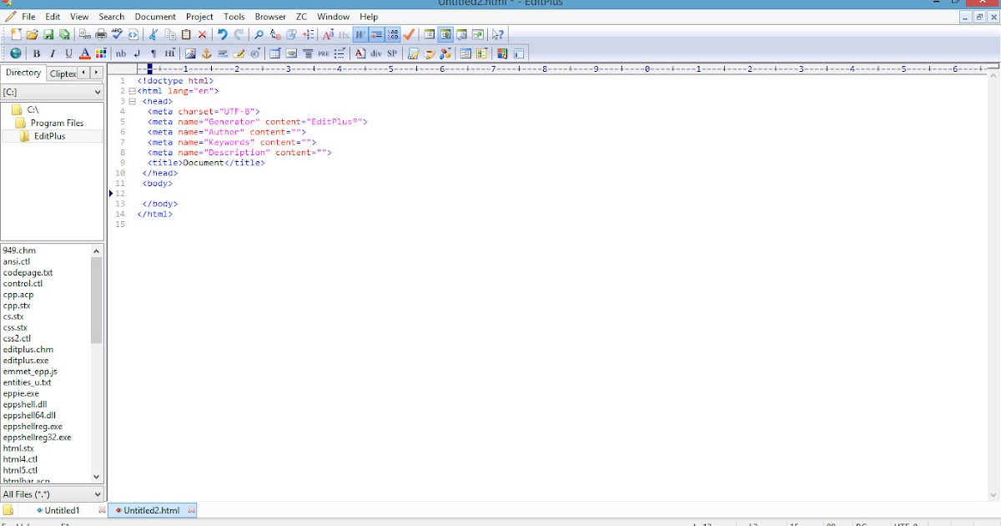The width and height of the screenshot is (1001, 526).
Task: Click the context help arrow icon
Action: [x=497, y=34]
